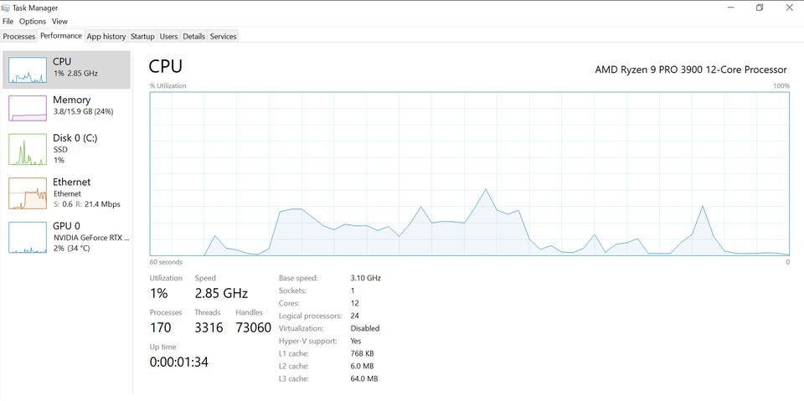Click the Sockets label
This screenshot has width=804, height=401.
[292, 290]
